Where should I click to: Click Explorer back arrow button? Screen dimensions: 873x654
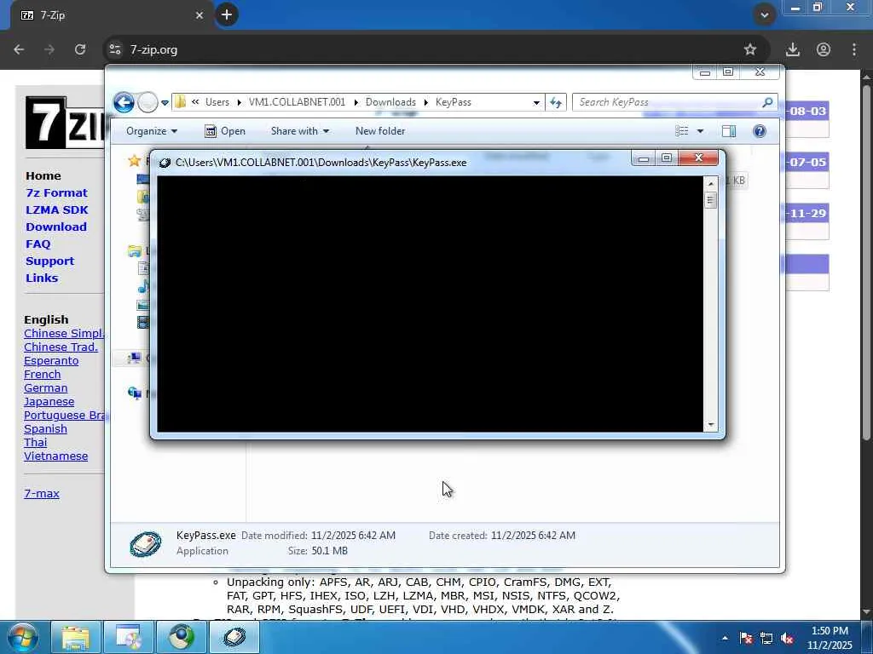[124, 102]
